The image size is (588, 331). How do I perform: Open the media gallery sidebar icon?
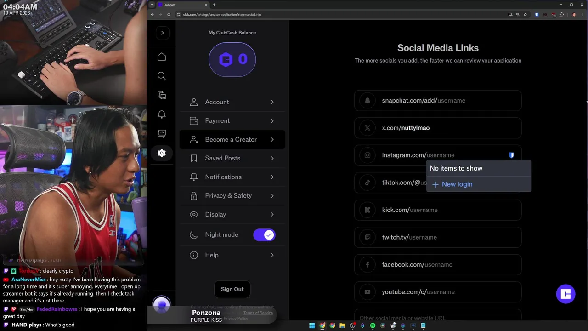[x=161, y=95]
